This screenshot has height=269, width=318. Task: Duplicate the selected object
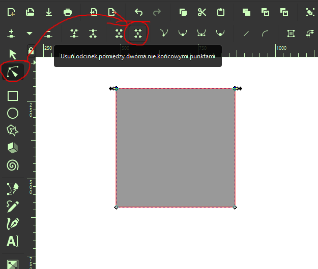[x=246, y=12]
